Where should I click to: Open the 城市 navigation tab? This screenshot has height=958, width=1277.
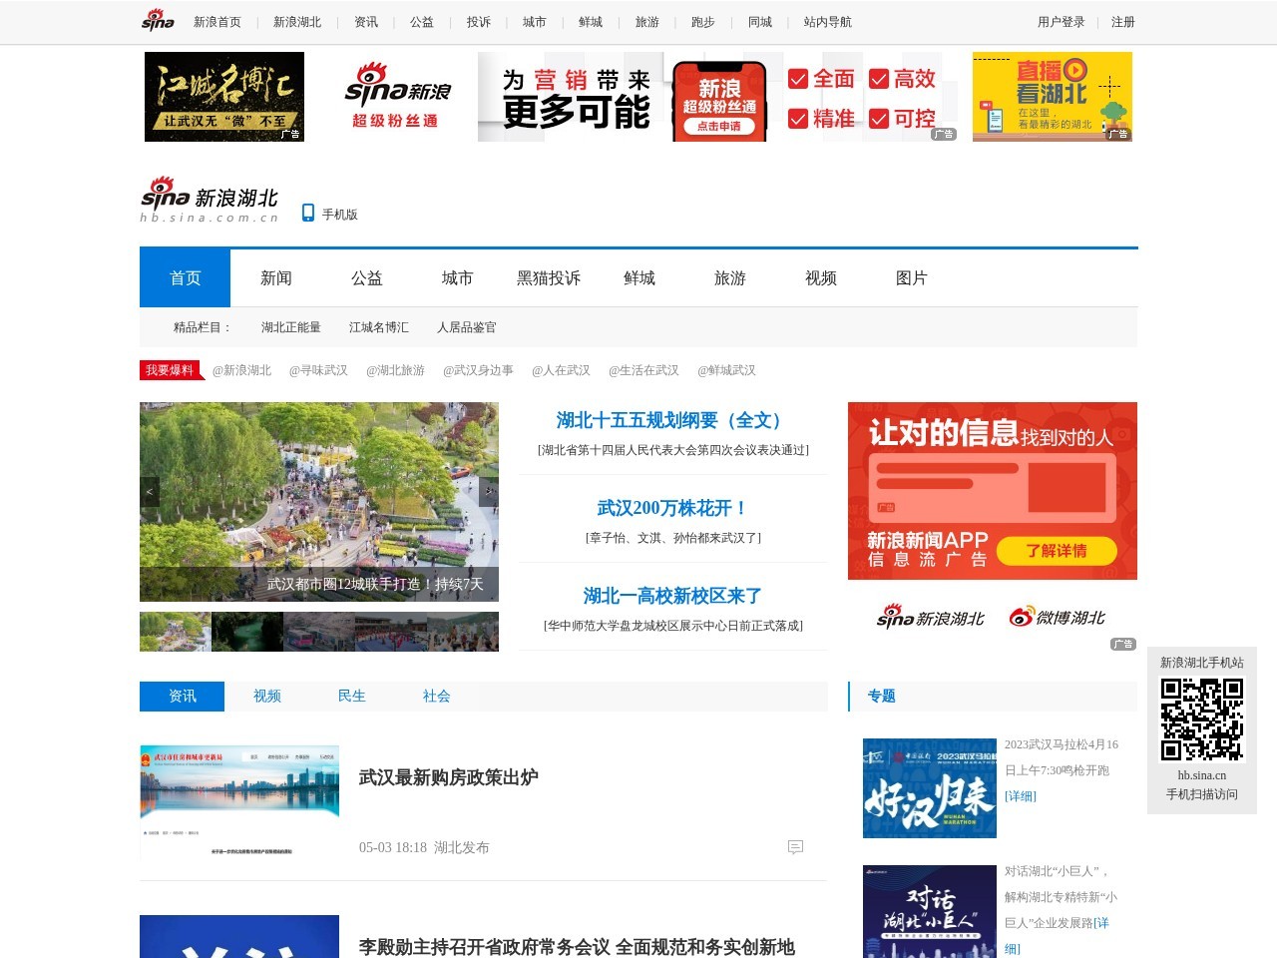pos(458,277)
